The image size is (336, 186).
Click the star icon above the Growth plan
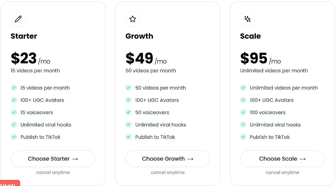click(133, 19)
